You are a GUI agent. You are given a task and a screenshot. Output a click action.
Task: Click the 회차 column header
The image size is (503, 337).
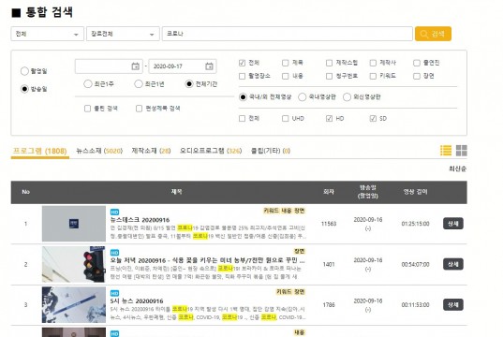(x=329, y=192)
